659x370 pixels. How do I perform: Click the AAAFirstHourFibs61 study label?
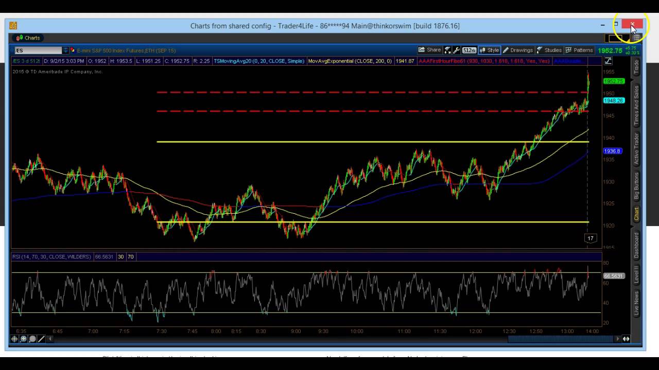484,61
